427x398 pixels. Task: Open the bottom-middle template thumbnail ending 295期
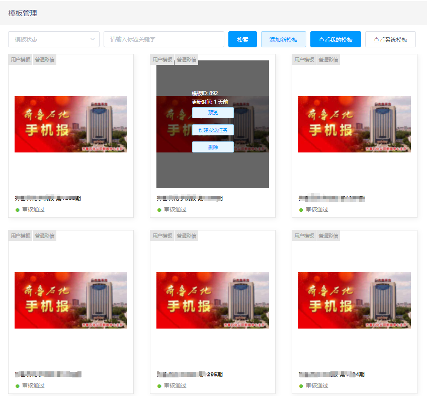(213, 300)
